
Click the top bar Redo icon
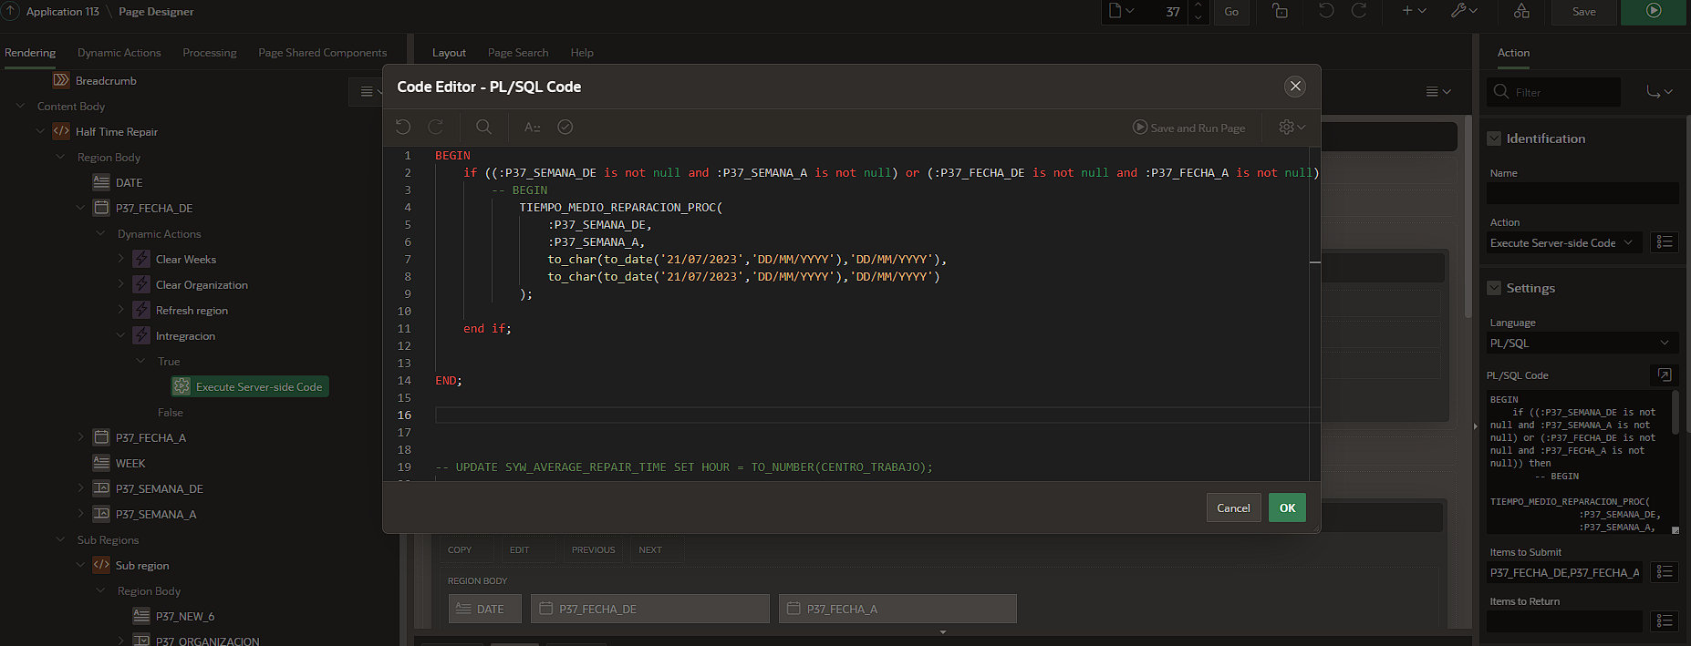pyautogui.click(x=1359, y=11)
